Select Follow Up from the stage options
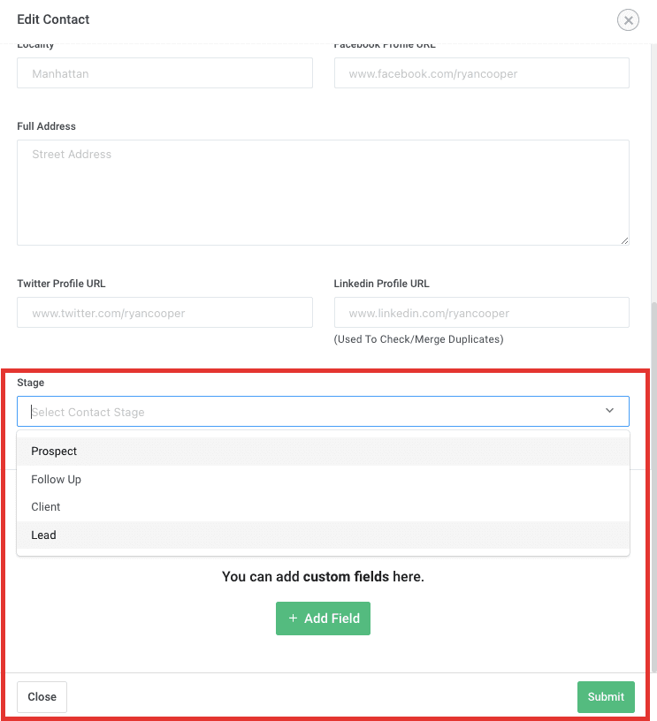This screenshot has height=721, width=657. (56, 479)
